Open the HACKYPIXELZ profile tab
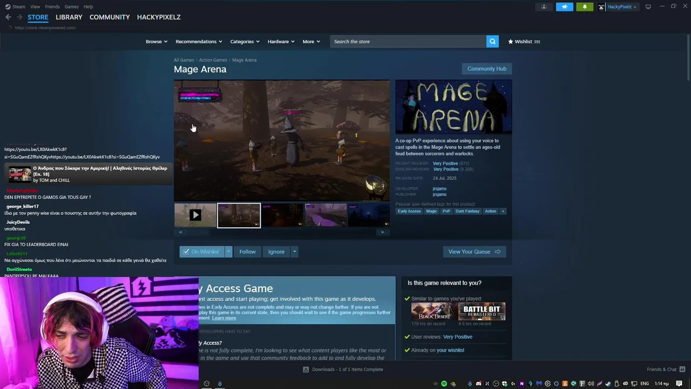 [x=159, y=17]
